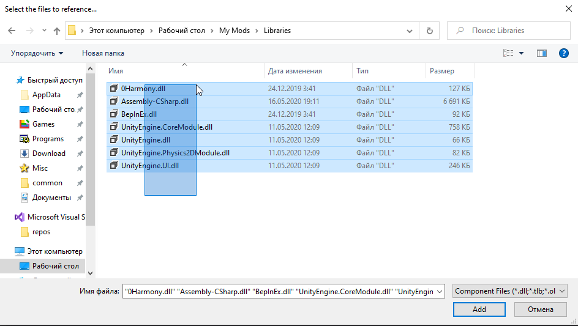Screen dimensions: 578x326
Task: Open the 'Component Files' file type dropdown
Action: pos(510,291)
